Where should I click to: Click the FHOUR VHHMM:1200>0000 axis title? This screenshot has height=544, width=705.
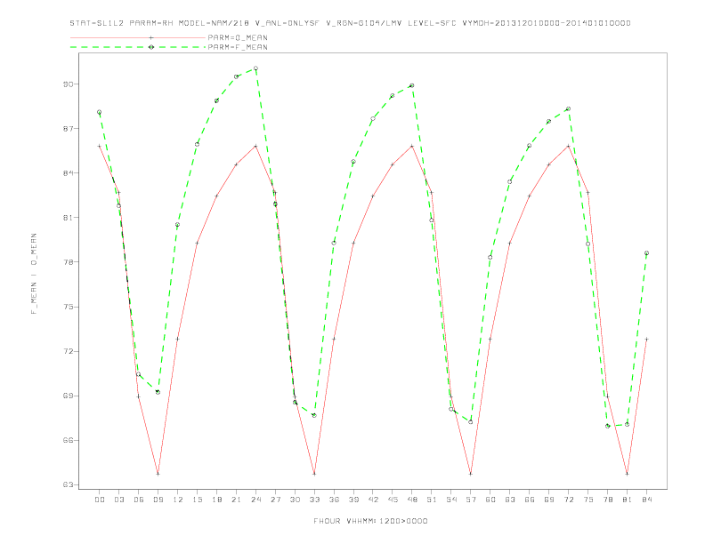[370, 521]
